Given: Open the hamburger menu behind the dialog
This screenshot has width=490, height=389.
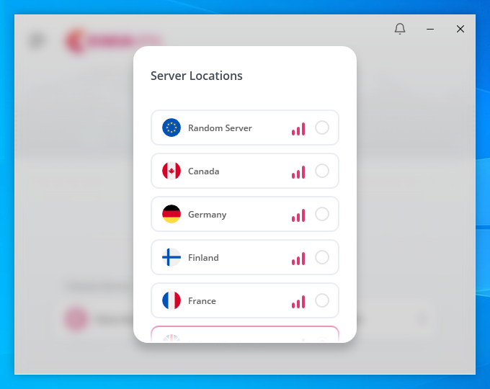Looking at the screenshot, I should [x=36, y=40].
